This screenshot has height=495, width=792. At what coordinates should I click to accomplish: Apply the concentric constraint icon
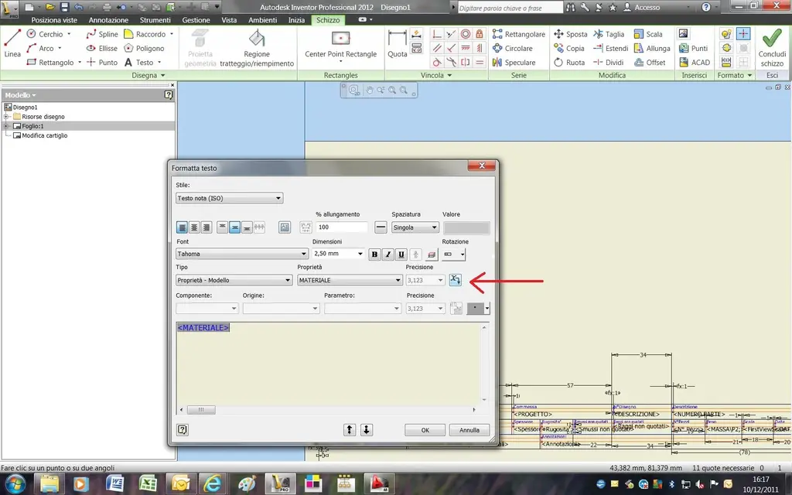pos(465,34)
